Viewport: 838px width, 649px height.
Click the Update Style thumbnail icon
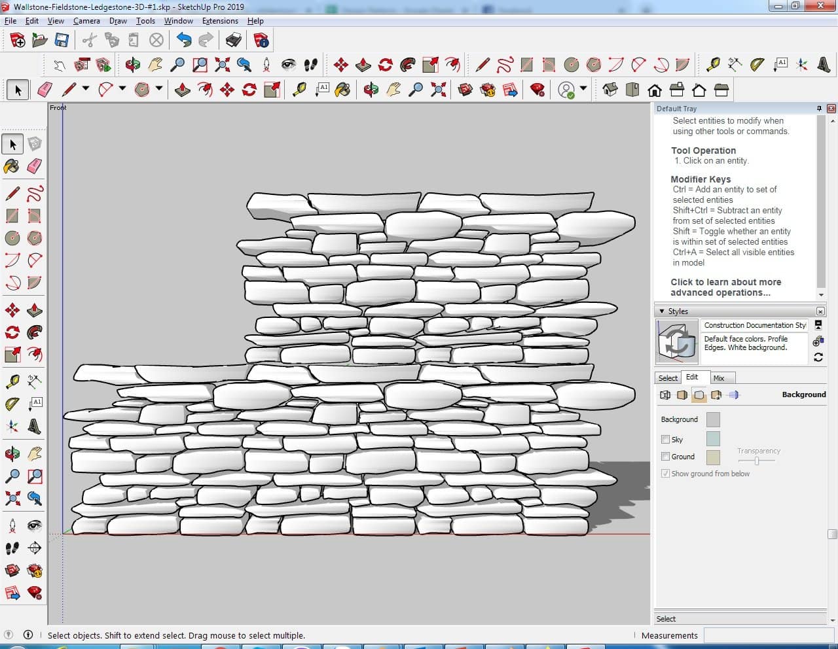(677, 341)
